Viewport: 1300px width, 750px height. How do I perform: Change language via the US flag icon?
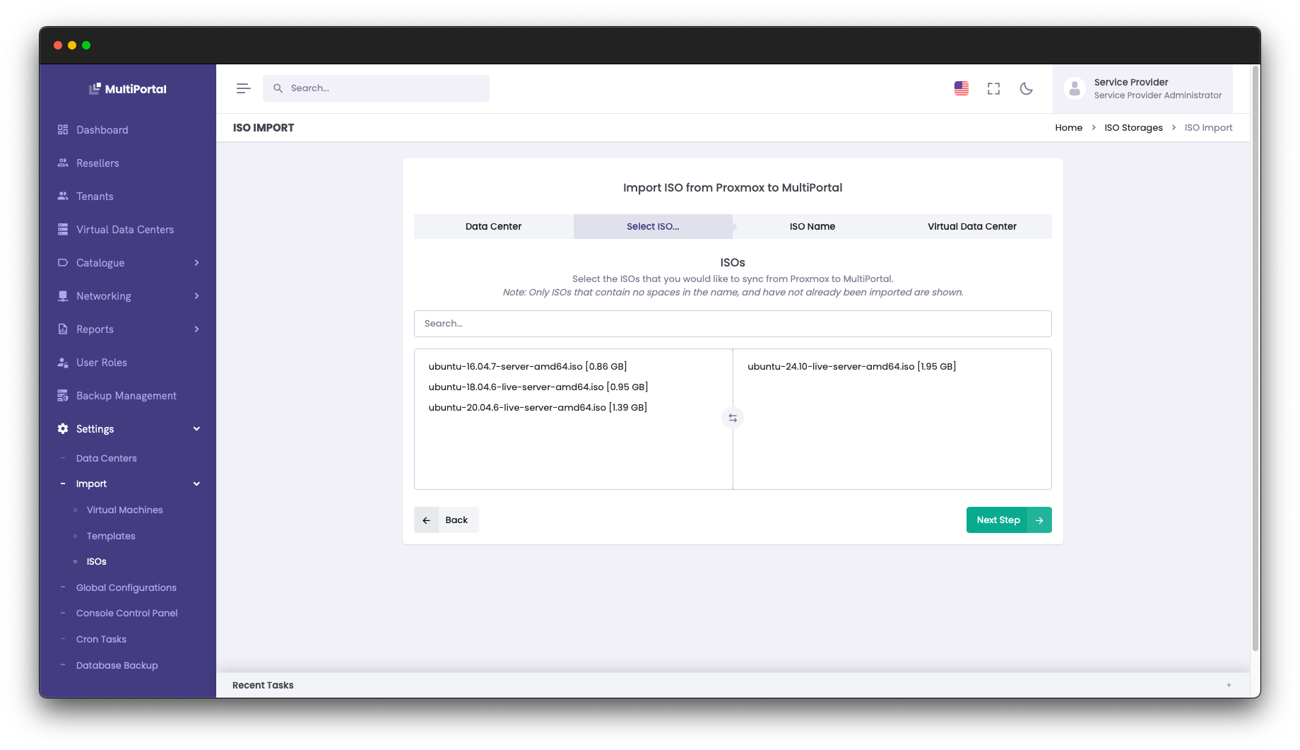point(961,88)
